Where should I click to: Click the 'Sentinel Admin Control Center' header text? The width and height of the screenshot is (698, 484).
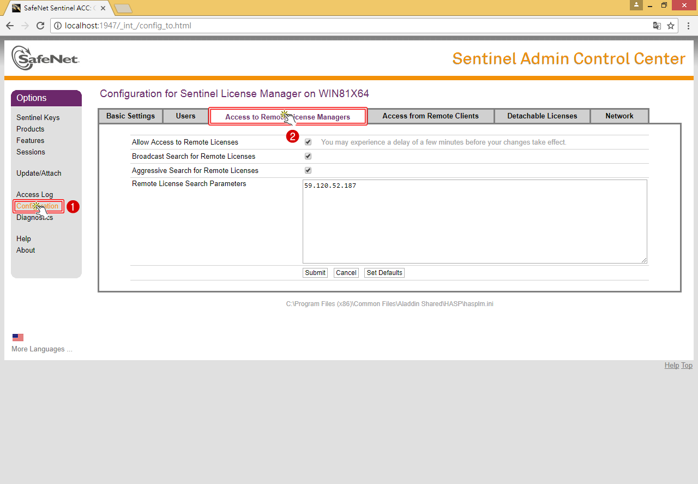(569, 58)
